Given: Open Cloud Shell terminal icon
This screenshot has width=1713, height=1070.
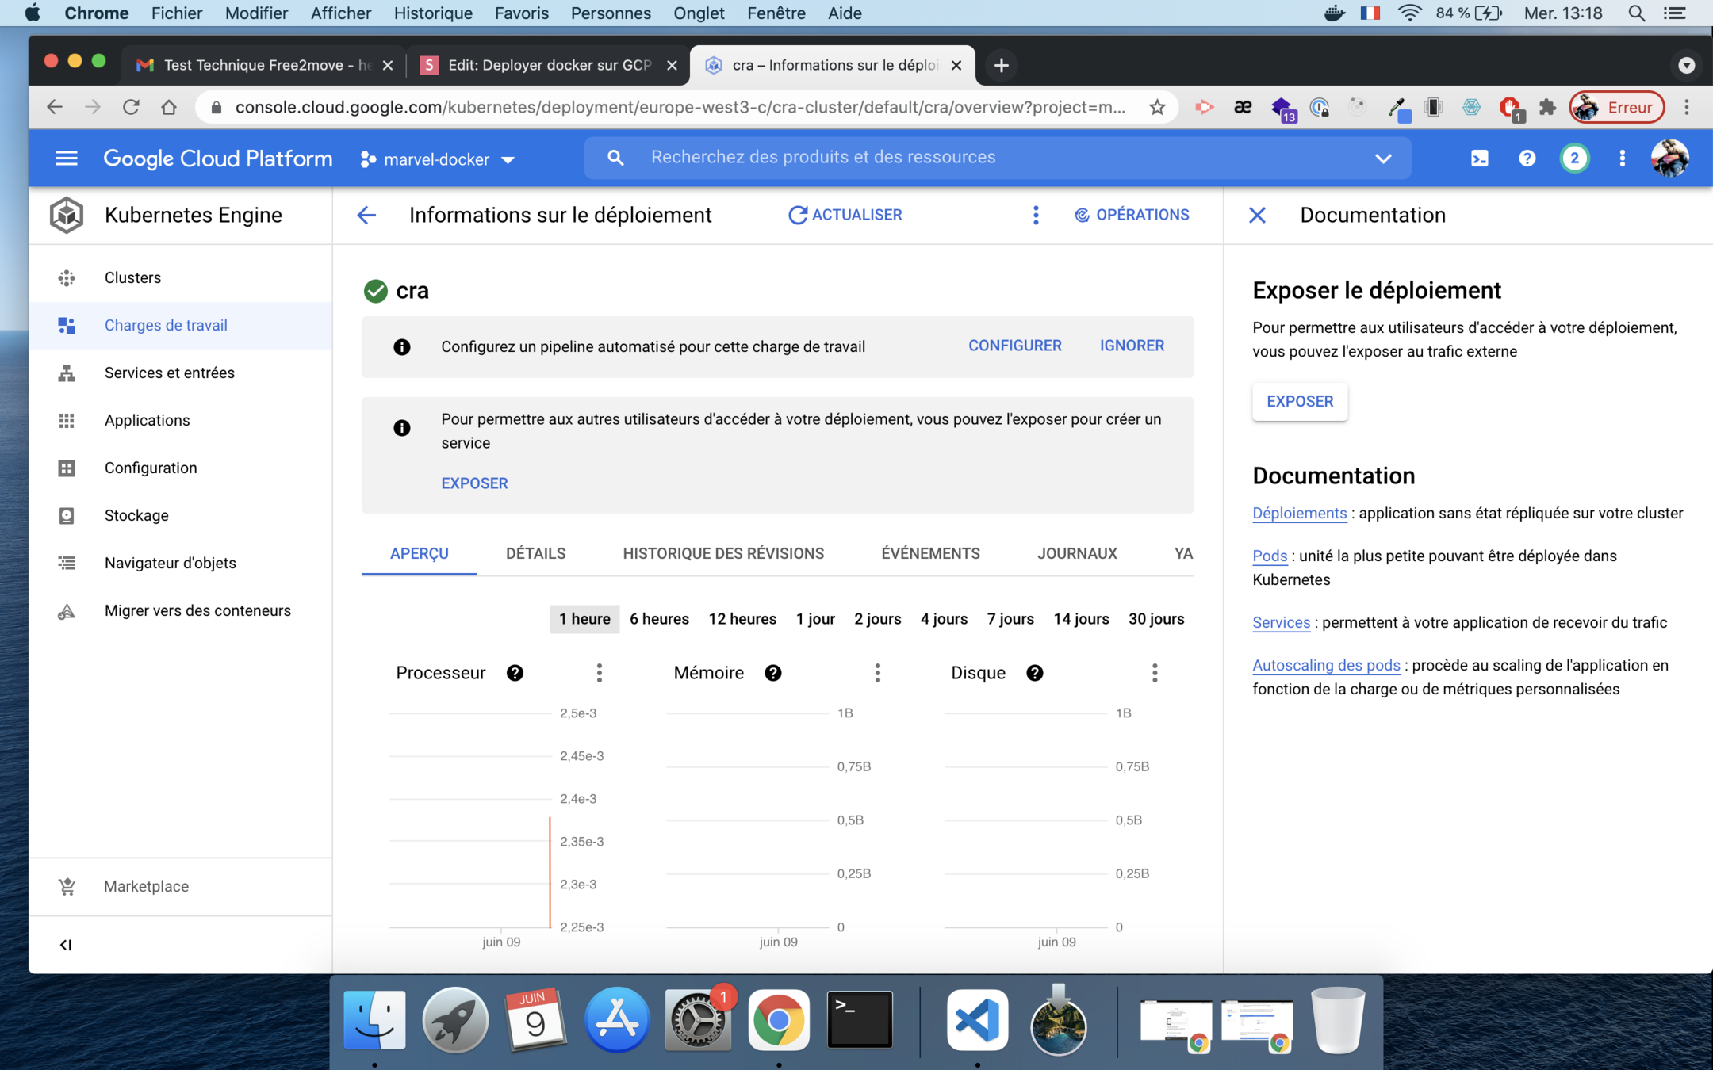Looking at the screenshot, I should pyautogui.click(x=1479, y=159).
